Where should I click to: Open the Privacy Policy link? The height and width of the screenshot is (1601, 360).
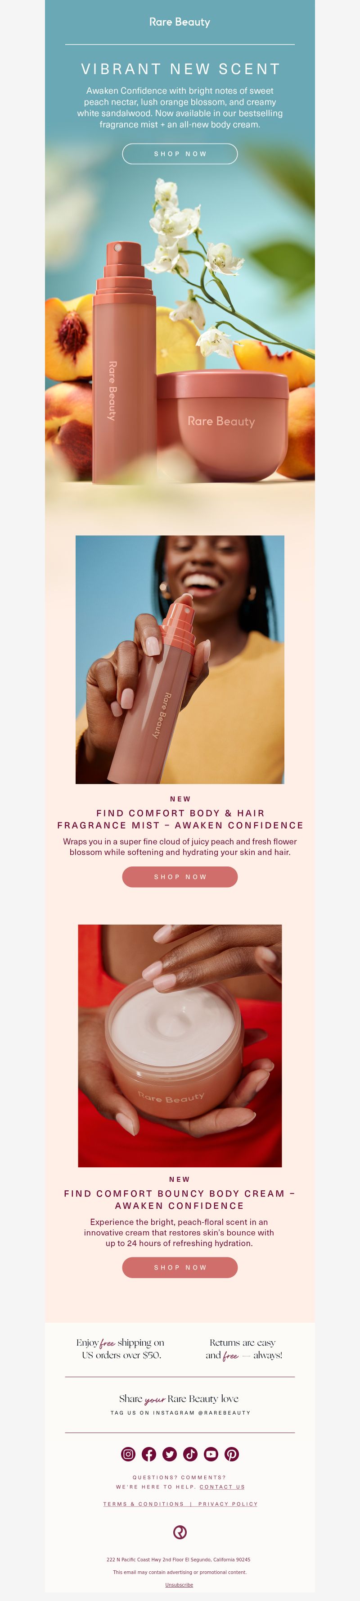[228, 1504]
